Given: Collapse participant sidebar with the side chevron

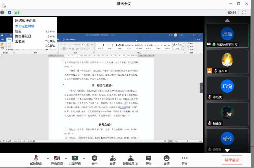Looking at the screenshot, I should [202, 88].
